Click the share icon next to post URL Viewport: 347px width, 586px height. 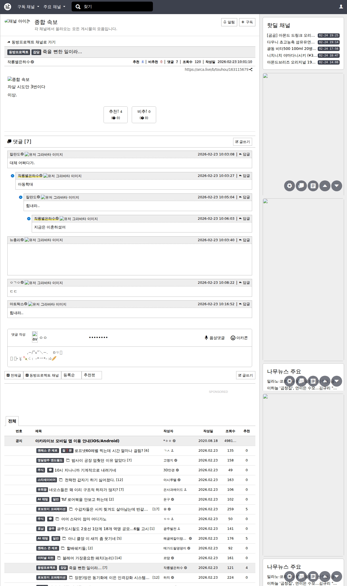pos(251,69)
